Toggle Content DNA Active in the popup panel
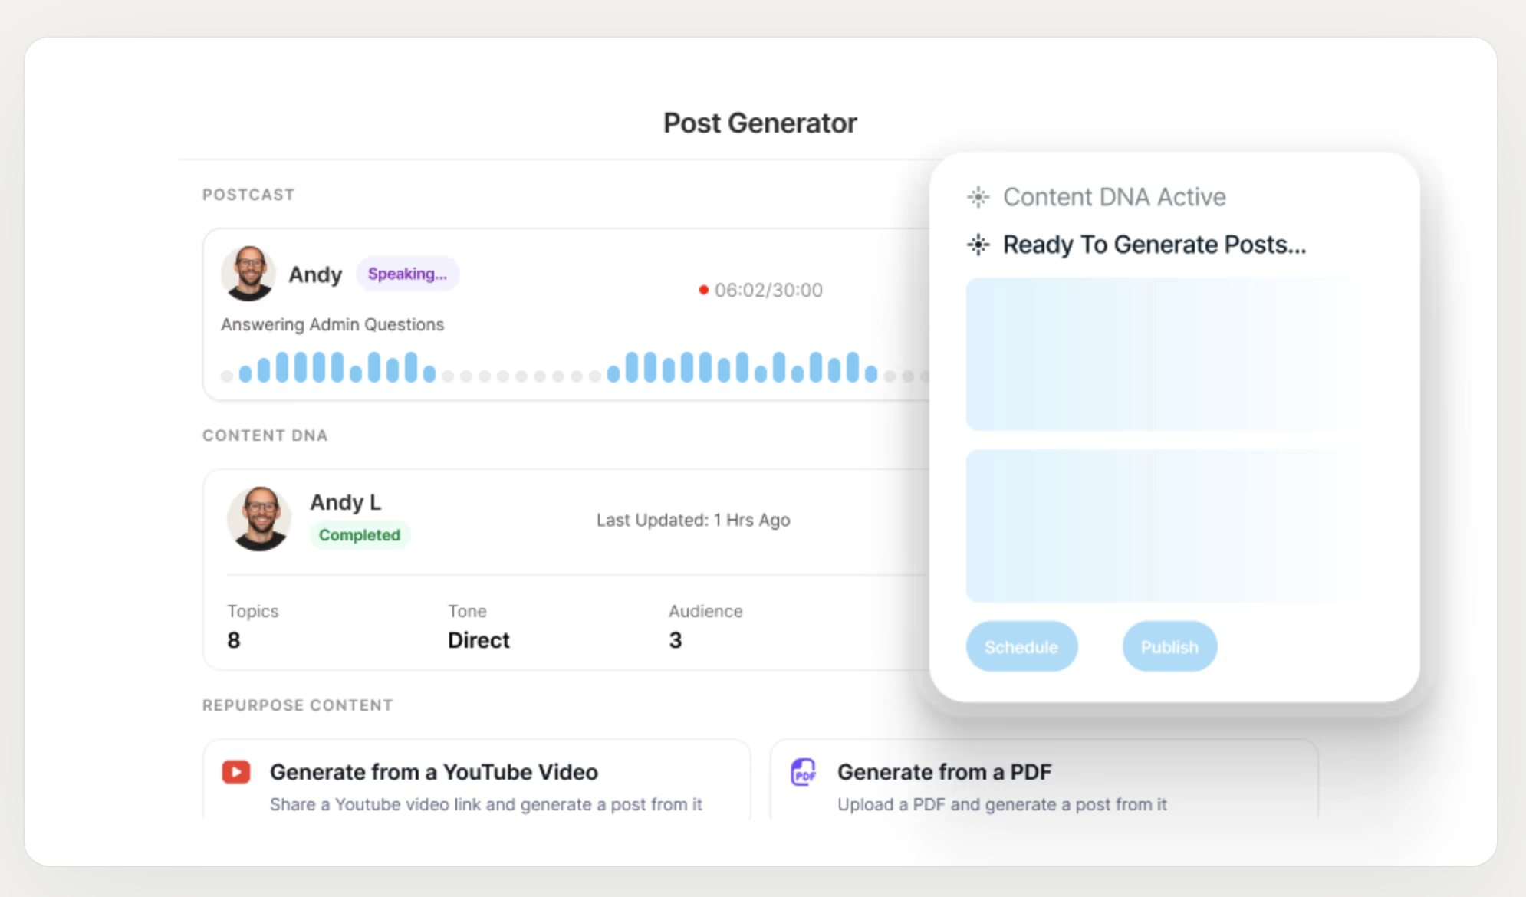This screenshot has height=897, width=1526. coord(1113,197)
